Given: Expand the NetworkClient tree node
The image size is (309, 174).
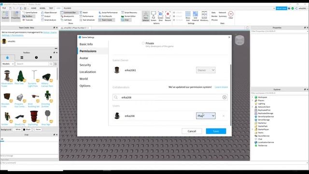Looking at the screenshot, I should click(x=253, y=107).
